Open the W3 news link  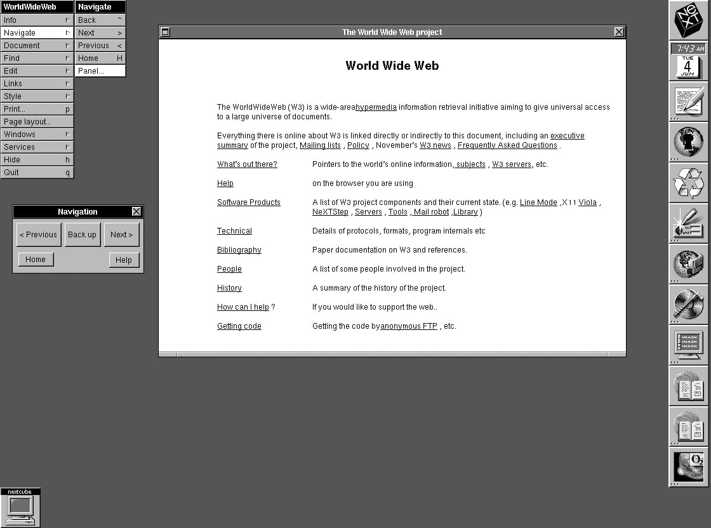pos(435,145)
